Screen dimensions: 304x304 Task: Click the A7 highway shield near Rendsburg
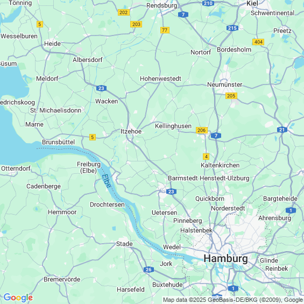[x=183, y=15]
